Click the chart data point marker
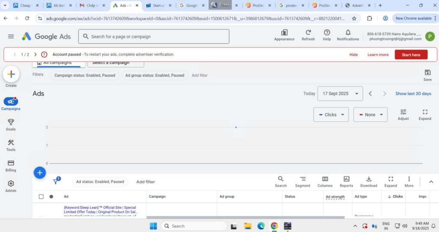The image size is (439, 232). (x=236, y=128)
